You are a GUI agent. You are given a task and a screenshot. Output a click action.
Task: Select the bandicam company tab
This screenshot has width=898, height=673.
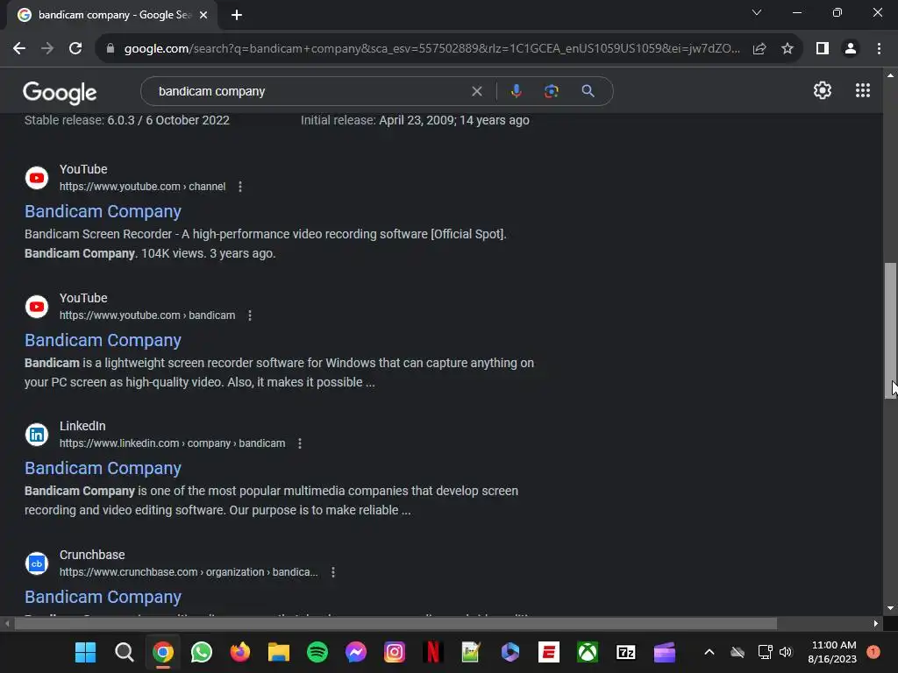[x=111, y=15]
